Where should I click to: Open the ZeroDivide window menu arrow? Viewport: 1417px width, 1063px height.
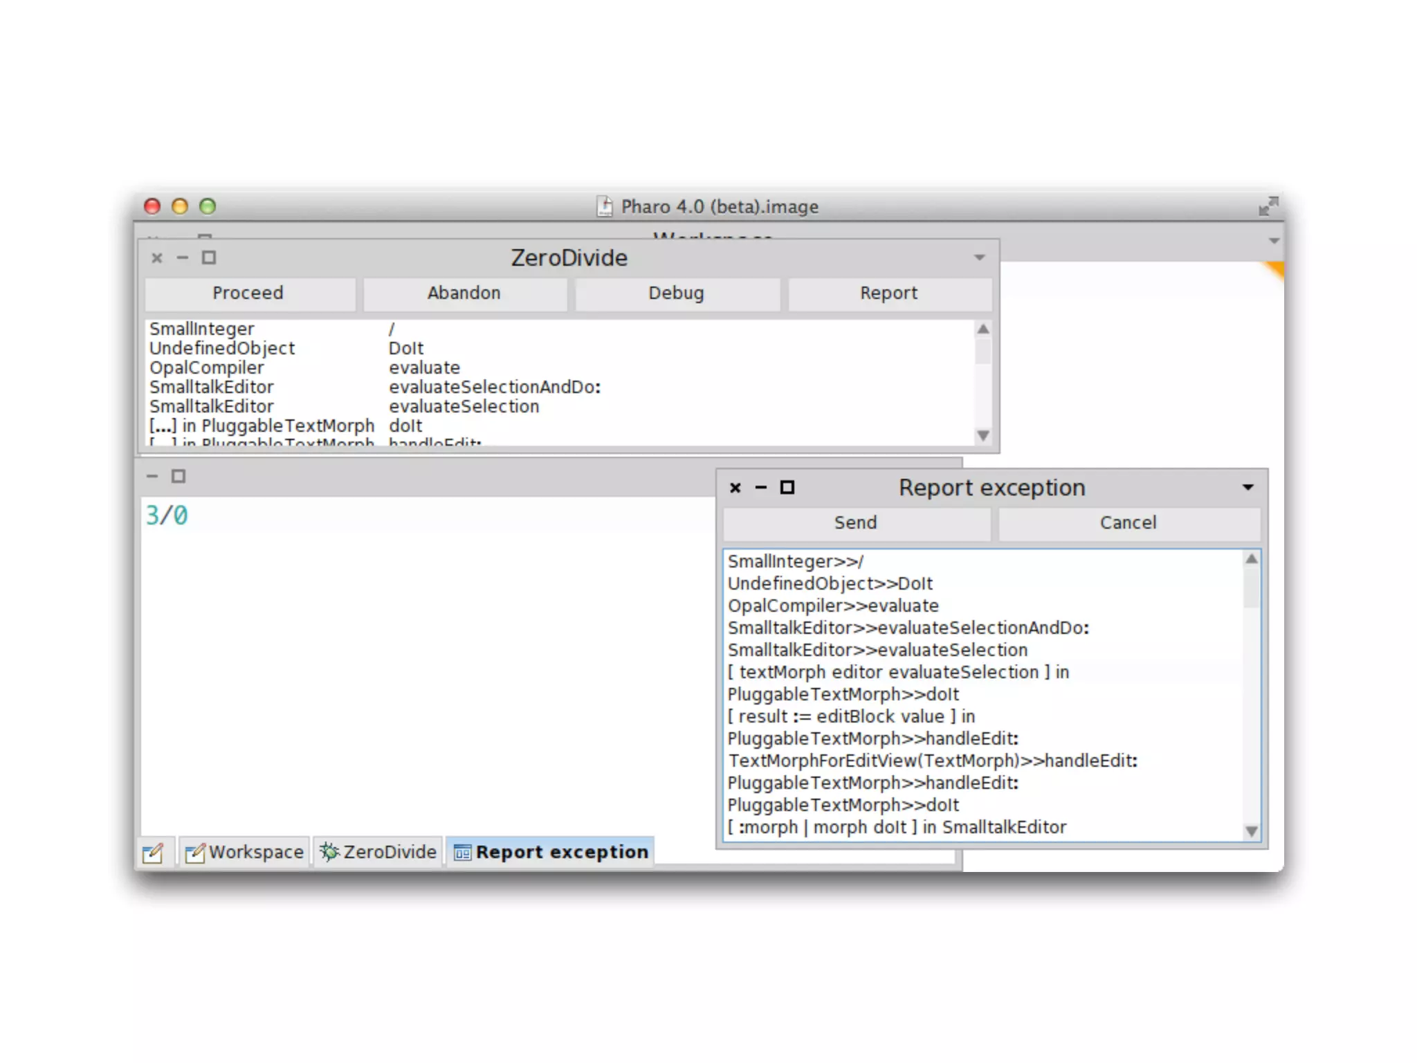tap(979, 258)
